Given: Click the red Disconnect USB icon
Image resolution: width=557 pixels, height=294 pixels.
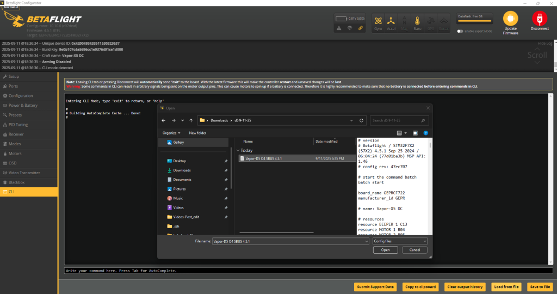Looking at the screenshot, I should [540, 19].
